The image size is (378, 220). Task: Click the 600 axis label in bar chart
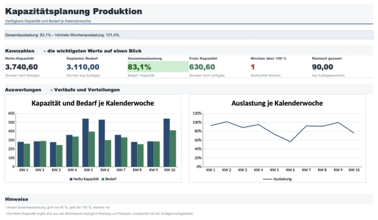(11, 113)
